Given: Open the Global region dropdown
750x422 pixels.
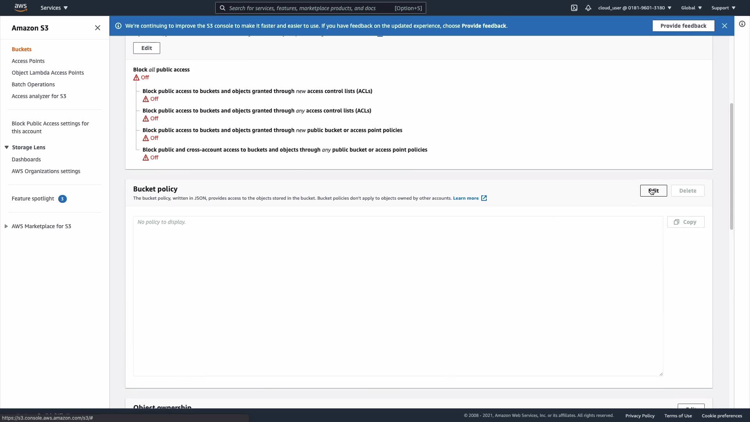Looking at the screenshot, I should click(691, 8).
